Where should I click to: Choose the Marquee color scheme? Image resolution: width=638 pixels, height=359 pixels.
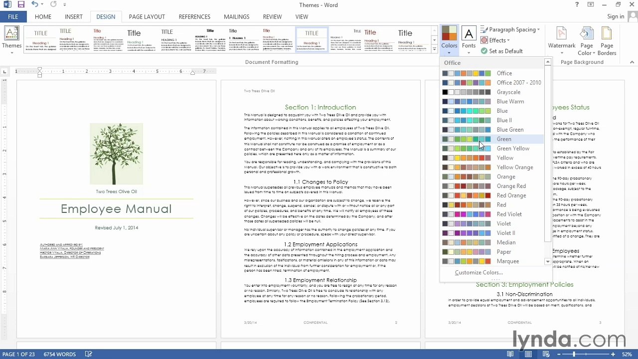coord(491,261)
